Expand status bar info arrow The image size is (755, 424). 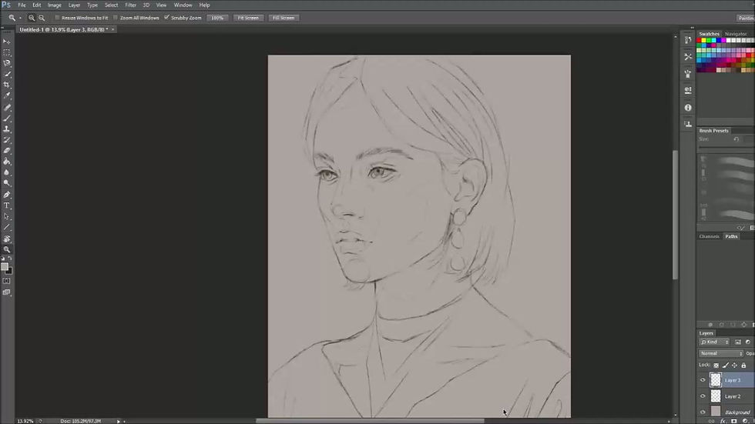point(119,421)
